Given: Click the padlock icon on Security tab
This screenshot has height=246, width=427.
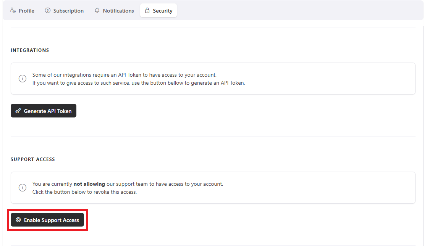Looking at the screenshot, I should point(147,11).
